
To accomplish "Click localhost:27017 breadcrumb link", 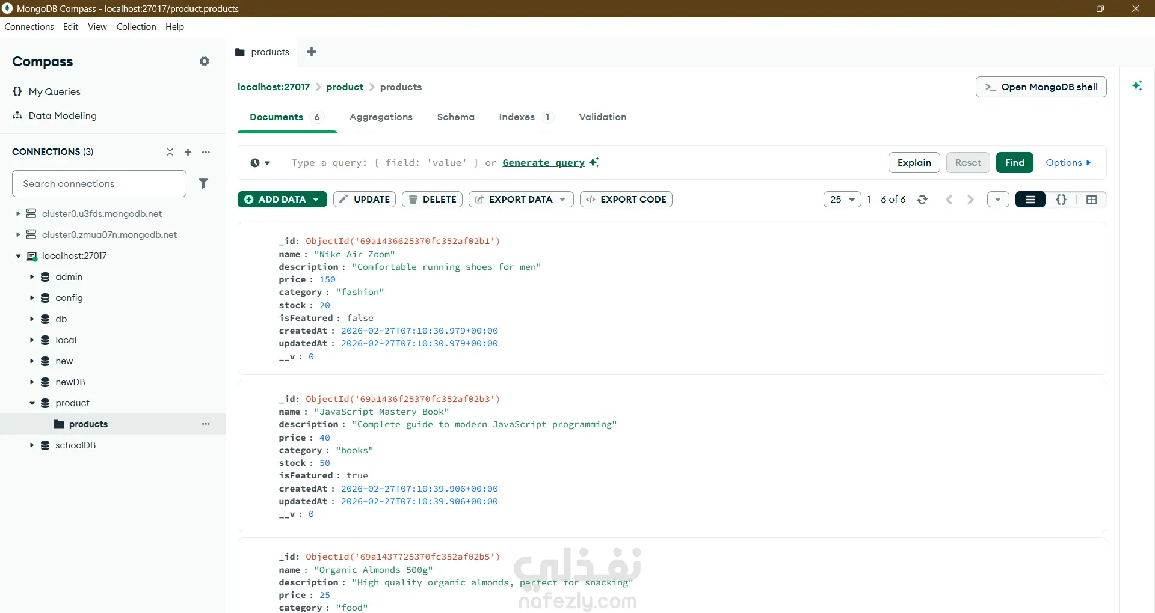I will pyautogui.click(x=274, y=87).
